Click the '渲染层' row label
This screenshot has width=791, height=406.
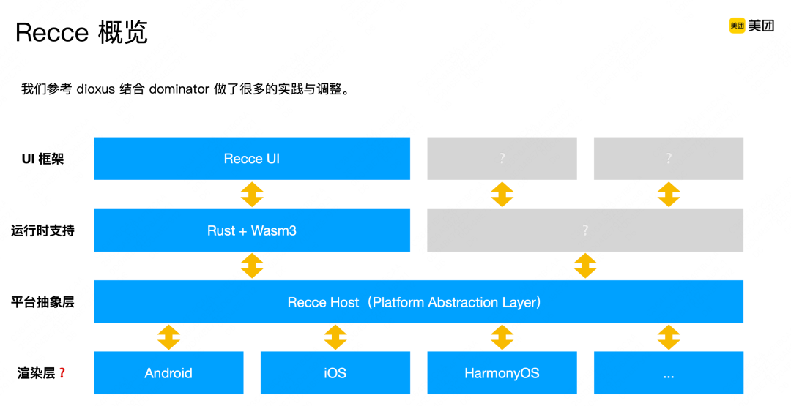tap(36, 373)
